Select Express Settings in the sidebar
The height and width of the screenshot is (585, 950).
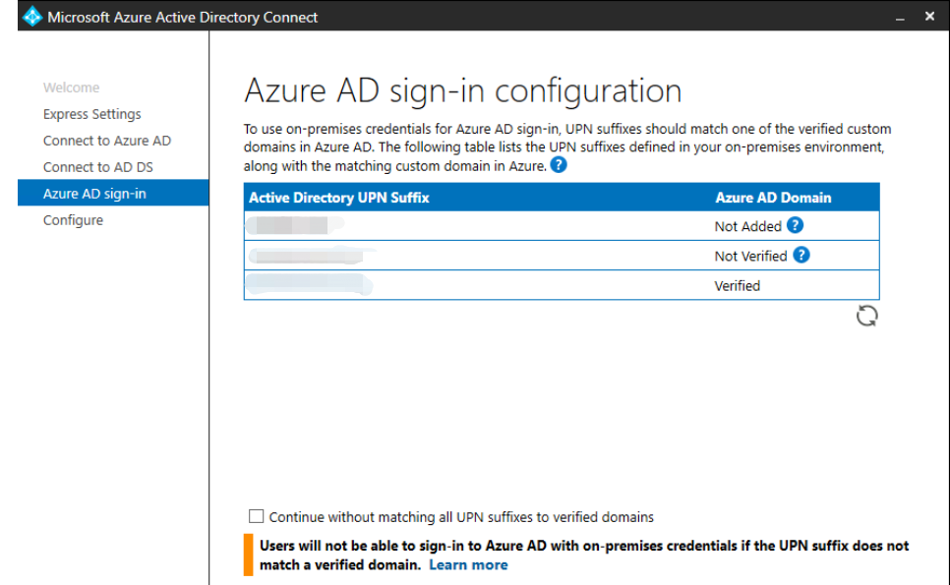(x=91, y=114)
